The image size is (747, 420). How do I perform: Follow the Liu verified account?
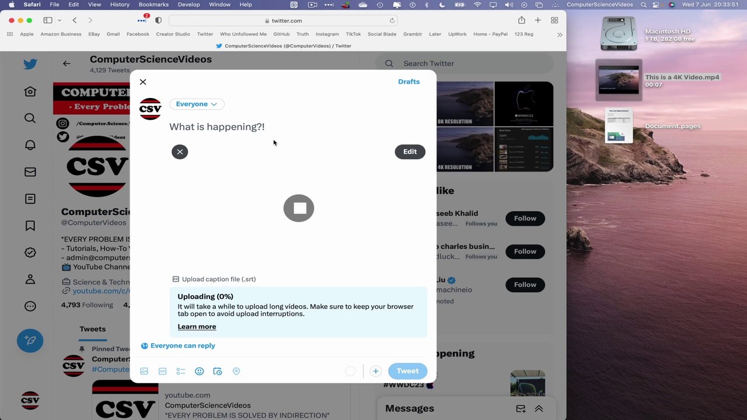pos(525,285)
